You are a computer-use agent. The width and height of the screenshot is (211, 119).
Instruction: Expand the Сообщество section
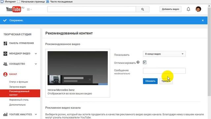coord(36,64)
